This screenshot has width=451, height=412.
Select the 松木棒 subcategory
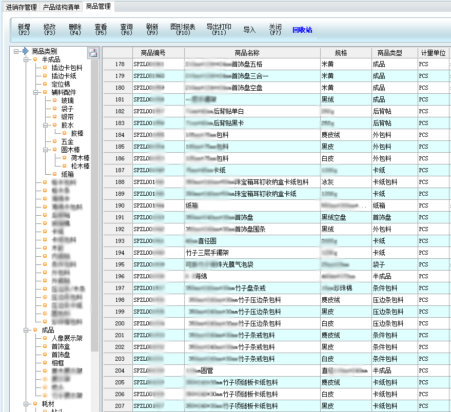[x=80, y=166]
